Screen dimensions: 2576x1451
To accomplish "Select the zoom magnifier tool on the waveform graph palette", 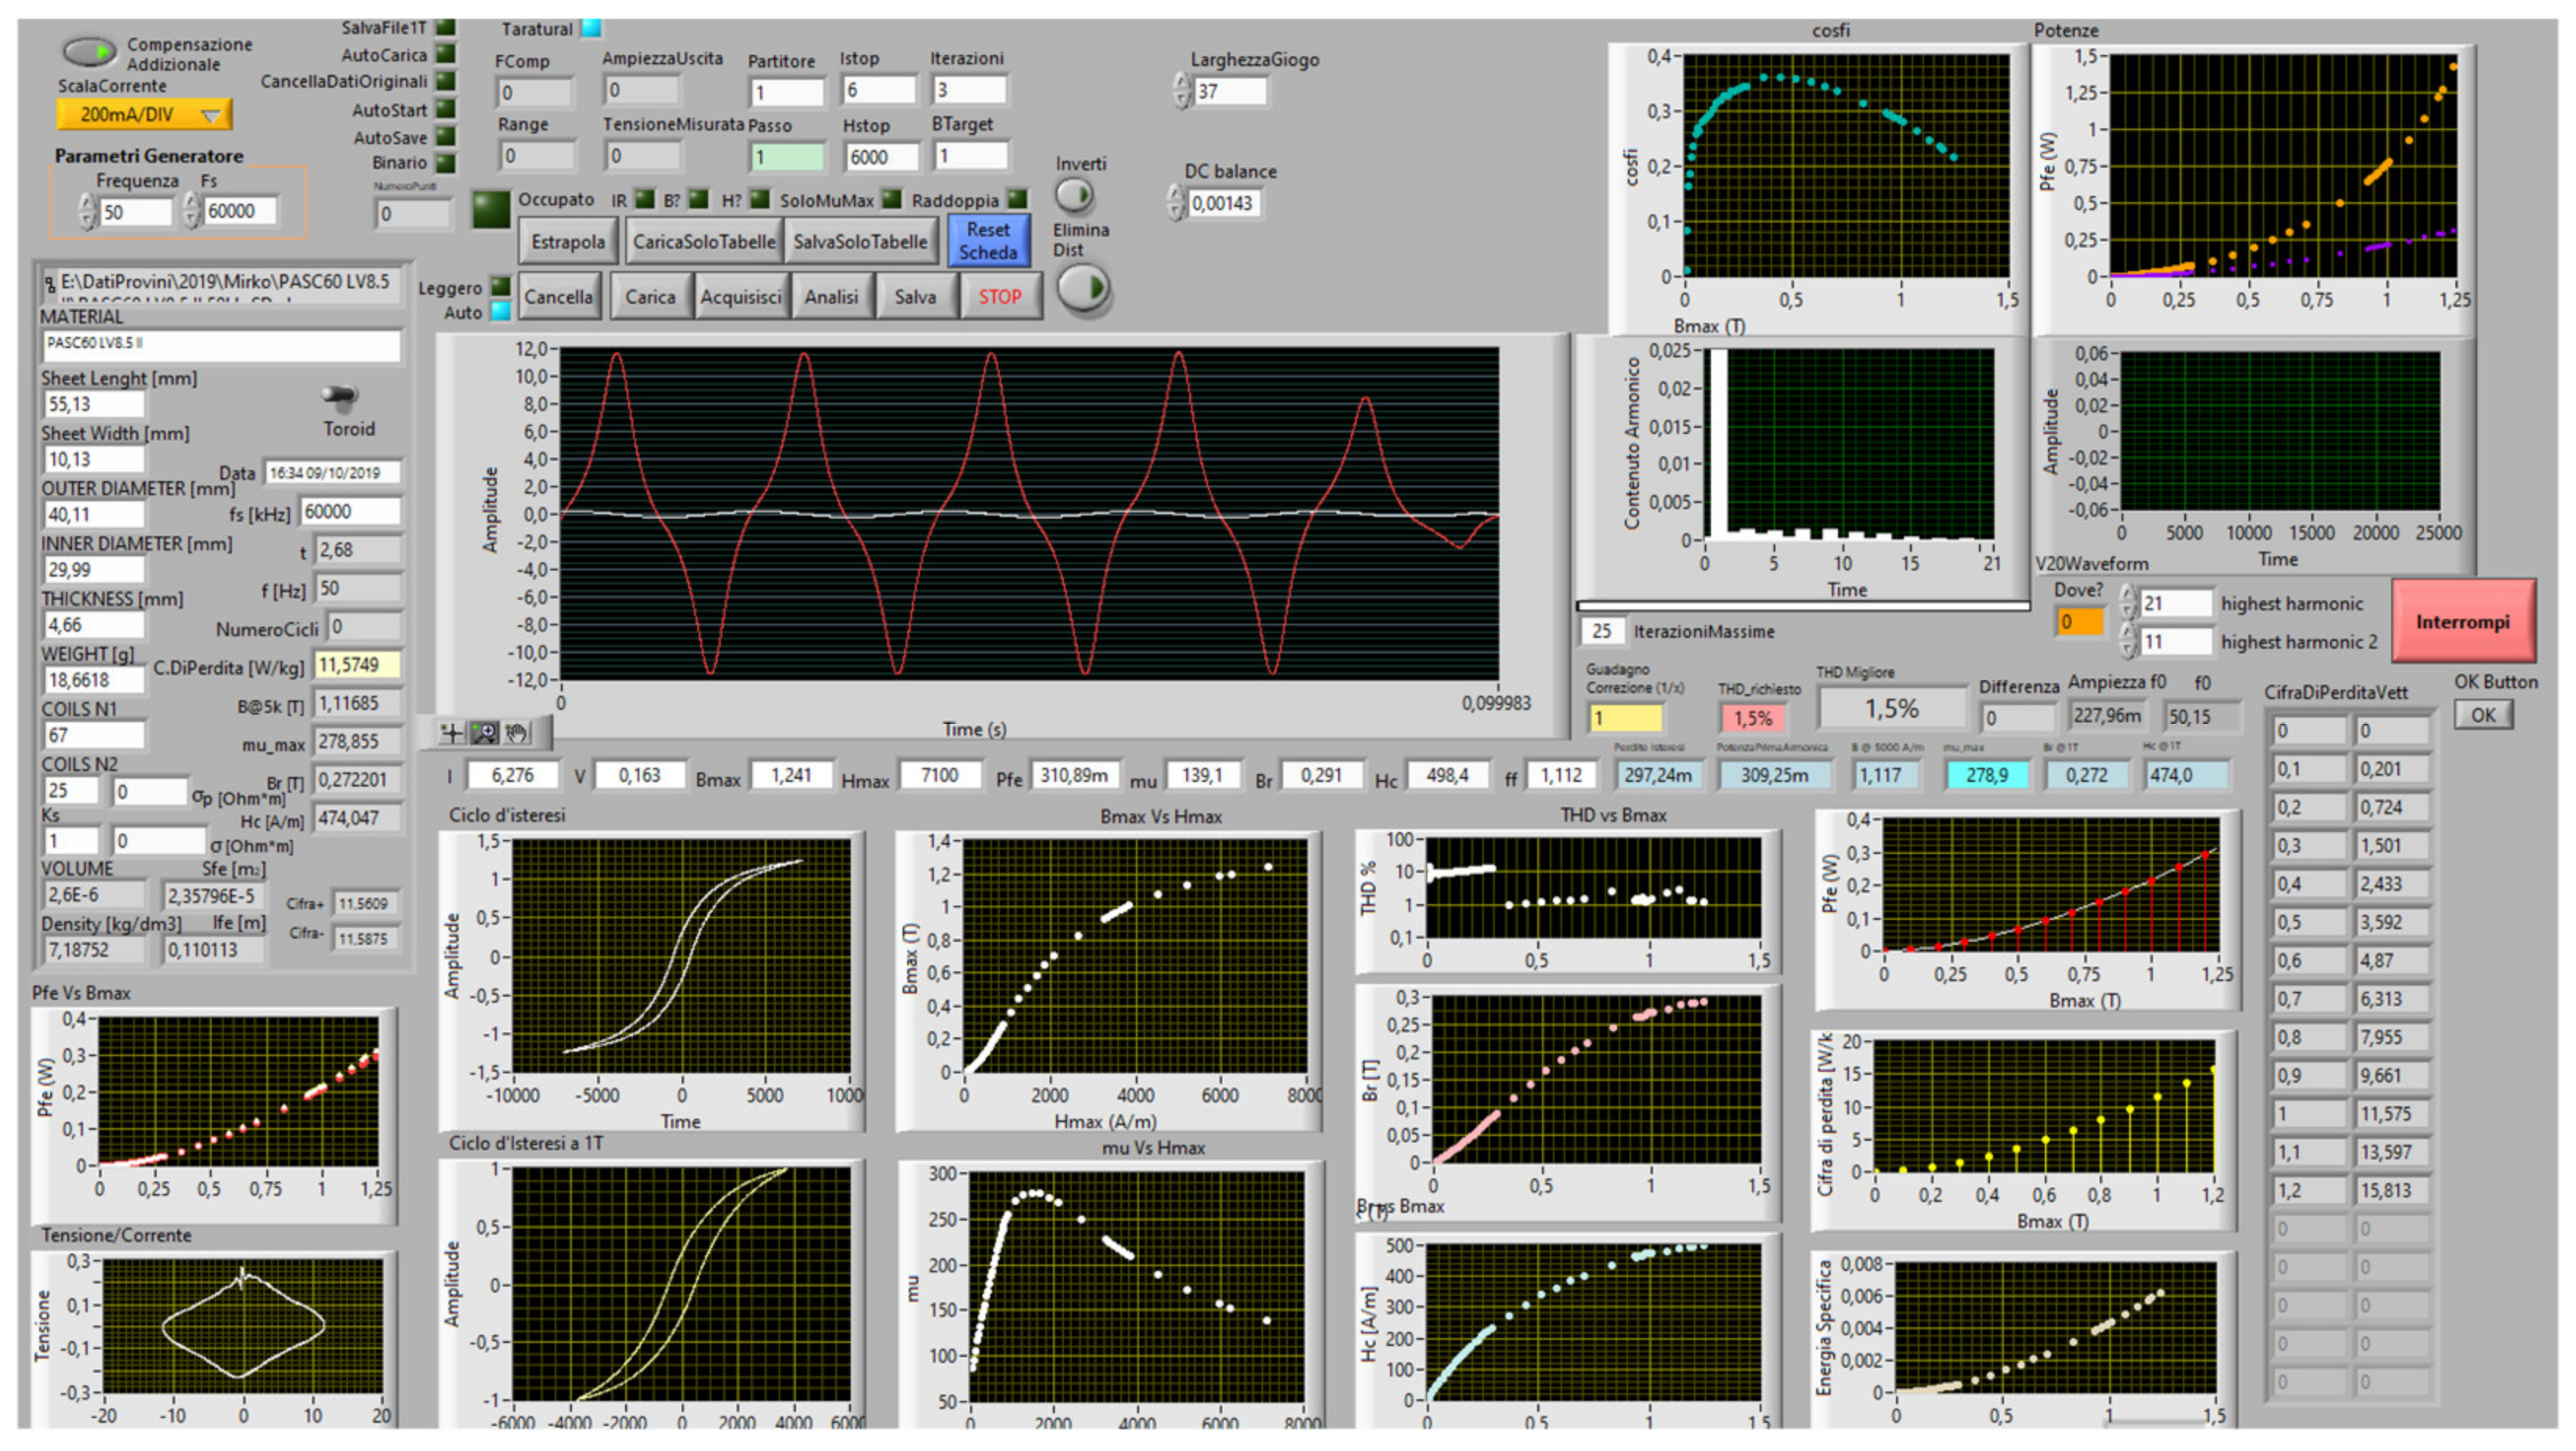I will pos(484,733).
